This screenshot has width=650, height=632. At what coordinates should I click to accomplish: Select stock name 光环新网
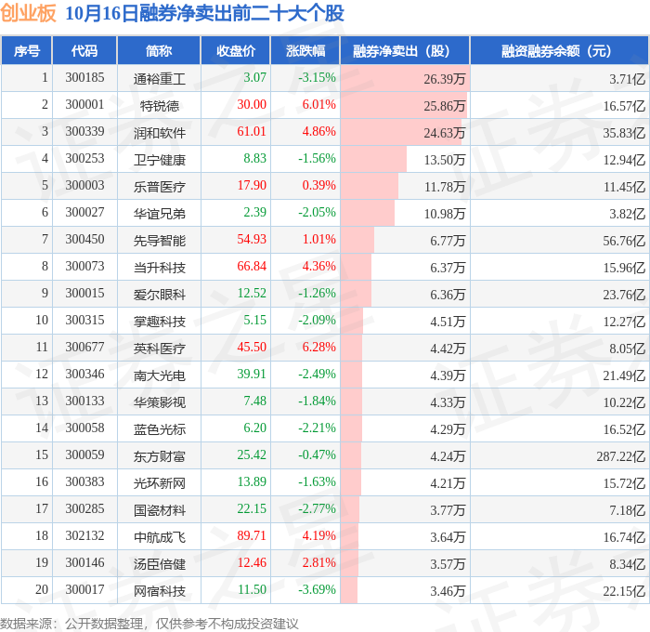tap(159, 483)
